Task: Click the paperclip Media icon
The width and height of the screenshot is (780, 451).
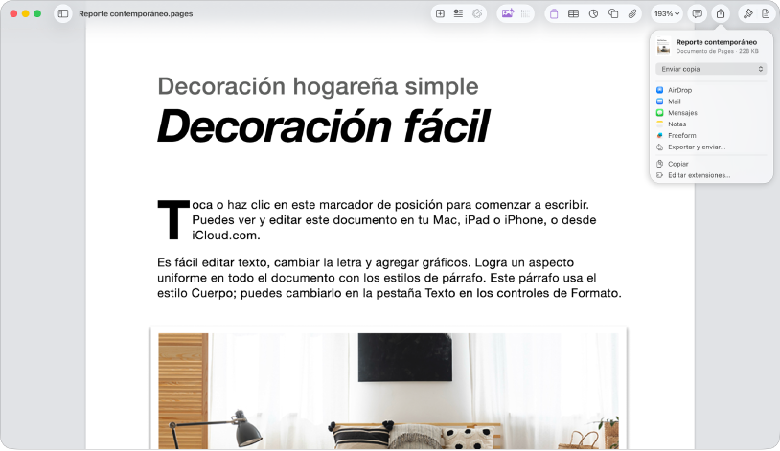Action: [x=632, y=14]
